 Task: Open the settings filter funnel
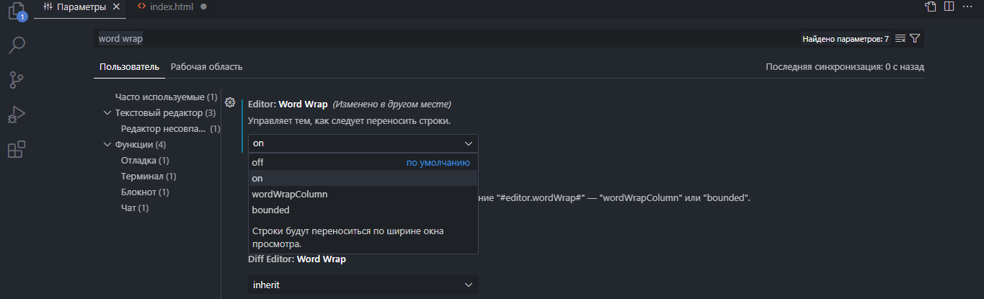point(915,38)
